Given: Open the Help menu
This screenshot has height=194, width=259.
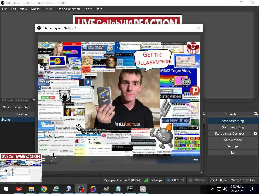Looking at the screenshot, I should point(99,9).
